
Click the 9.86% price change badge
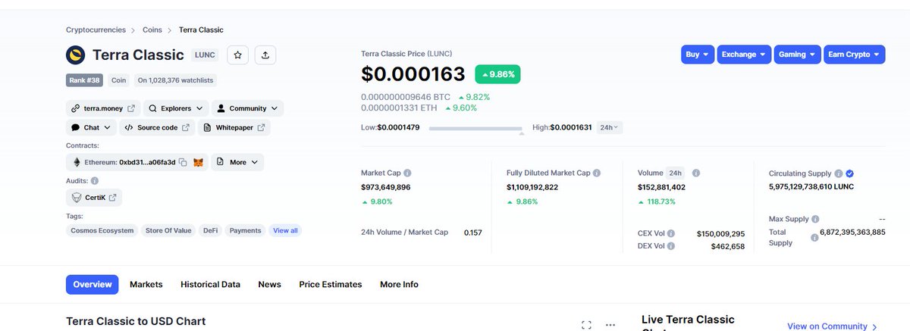[x=497, y=74]
